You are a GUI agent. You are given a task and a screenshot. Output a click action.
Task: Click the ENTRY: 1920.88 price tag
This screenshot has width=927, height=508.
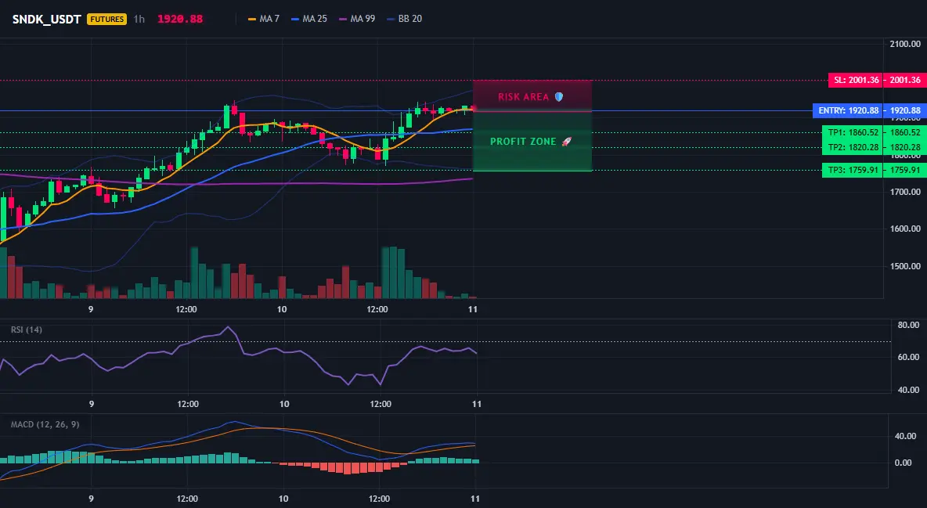click(x=848, y=110)
